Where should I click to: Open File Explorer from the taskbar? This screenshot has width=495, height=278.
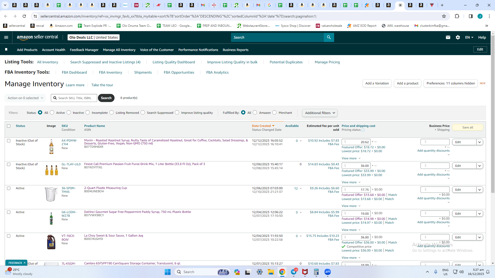point(271,272)
